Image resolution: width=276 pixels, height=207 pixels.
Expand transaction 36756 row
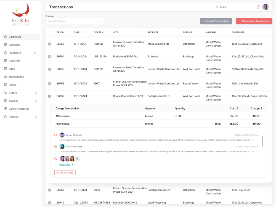point(50,44)
